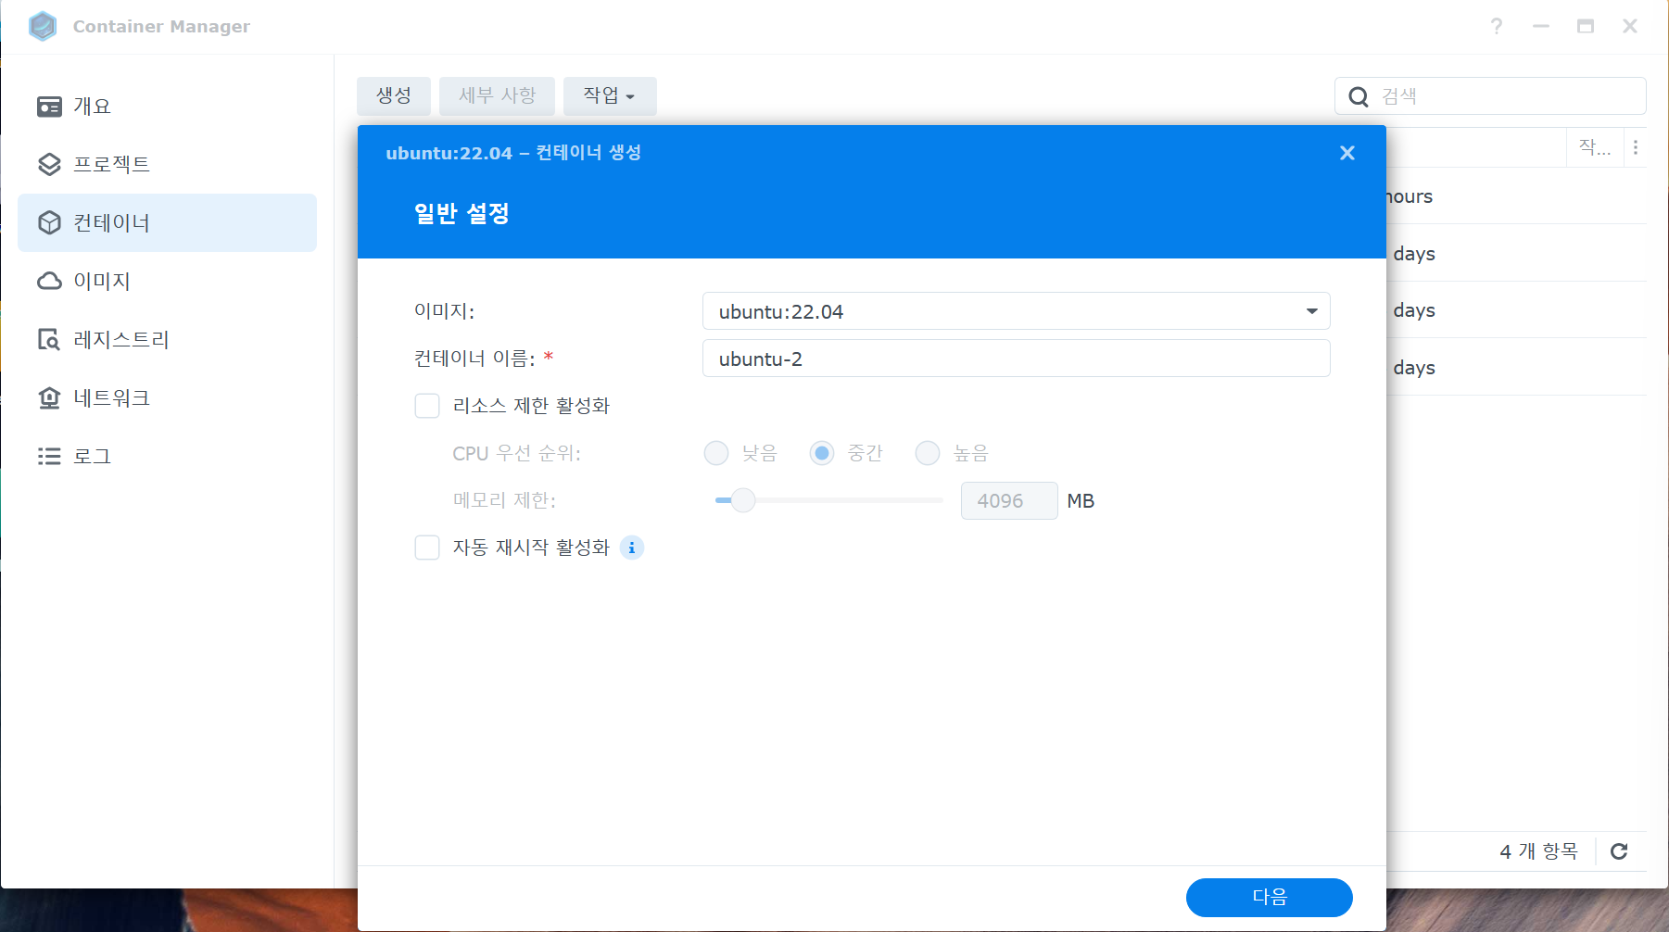Select Container (컨테이너) in the sidebar
Viewport: 1669px width, 932px height.
(x=167, y=222)
